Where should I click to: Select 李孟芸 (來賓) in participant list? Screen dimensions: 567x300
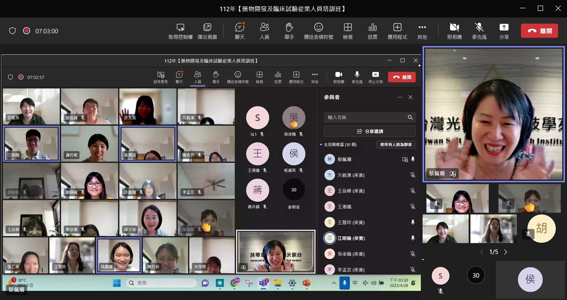370,269
